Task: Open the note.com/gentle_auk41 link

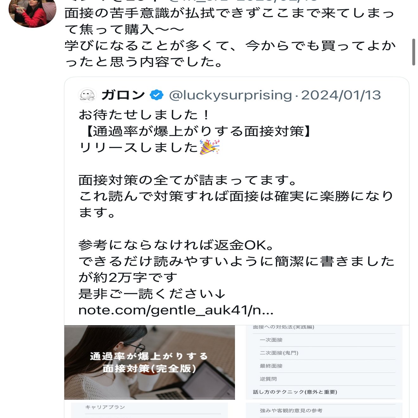Action: [x=176, y=310]
